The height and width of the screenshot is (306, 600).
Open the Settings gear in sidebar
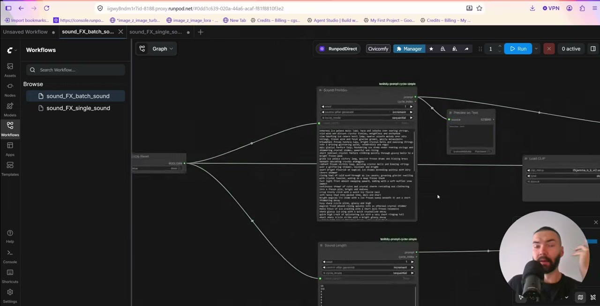coord(10,296)
